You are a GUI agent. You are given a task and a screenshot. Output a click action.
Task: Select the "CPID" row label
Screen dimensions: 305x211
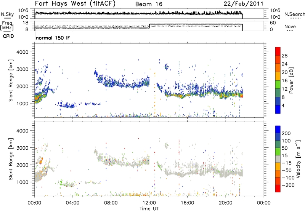point(8,36)
